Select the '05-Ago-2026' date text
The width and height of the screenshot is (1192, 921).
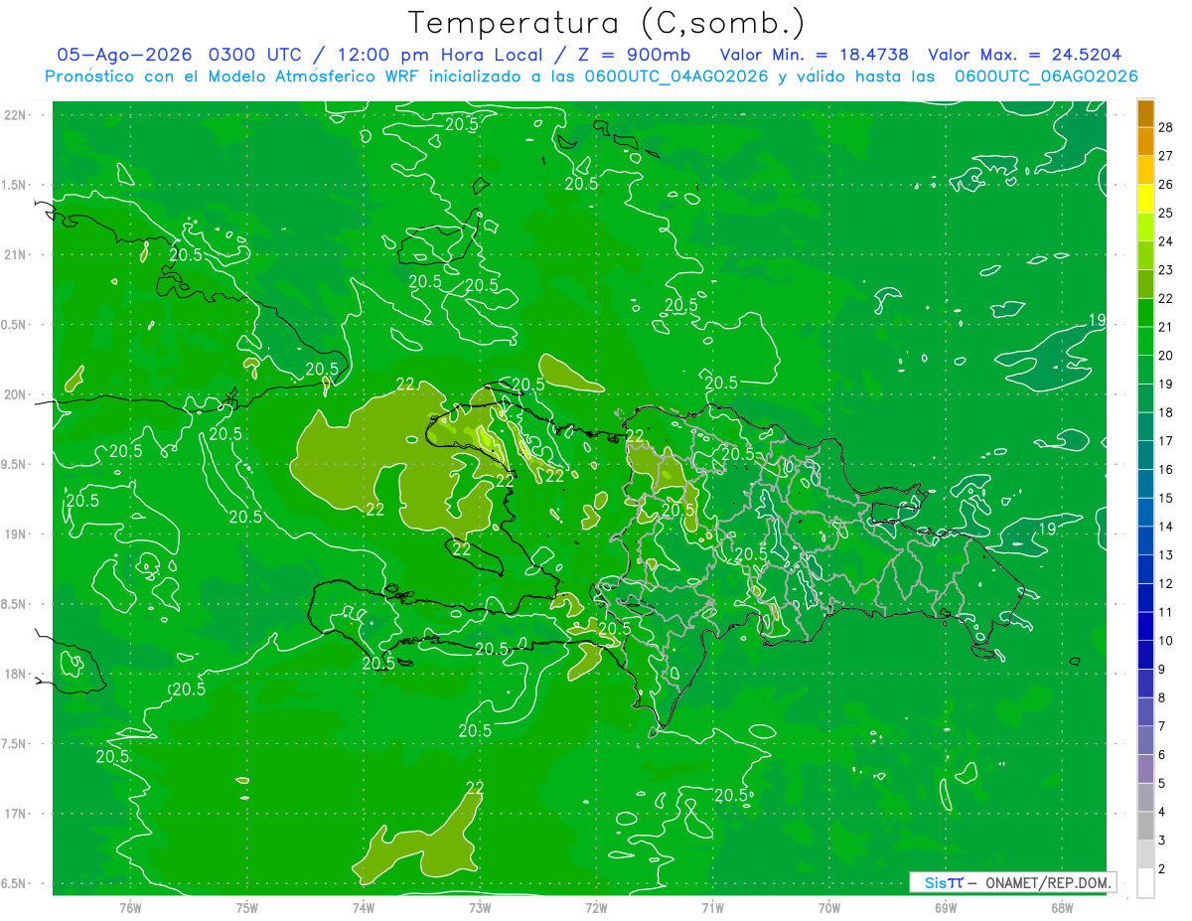pos(124,55)
